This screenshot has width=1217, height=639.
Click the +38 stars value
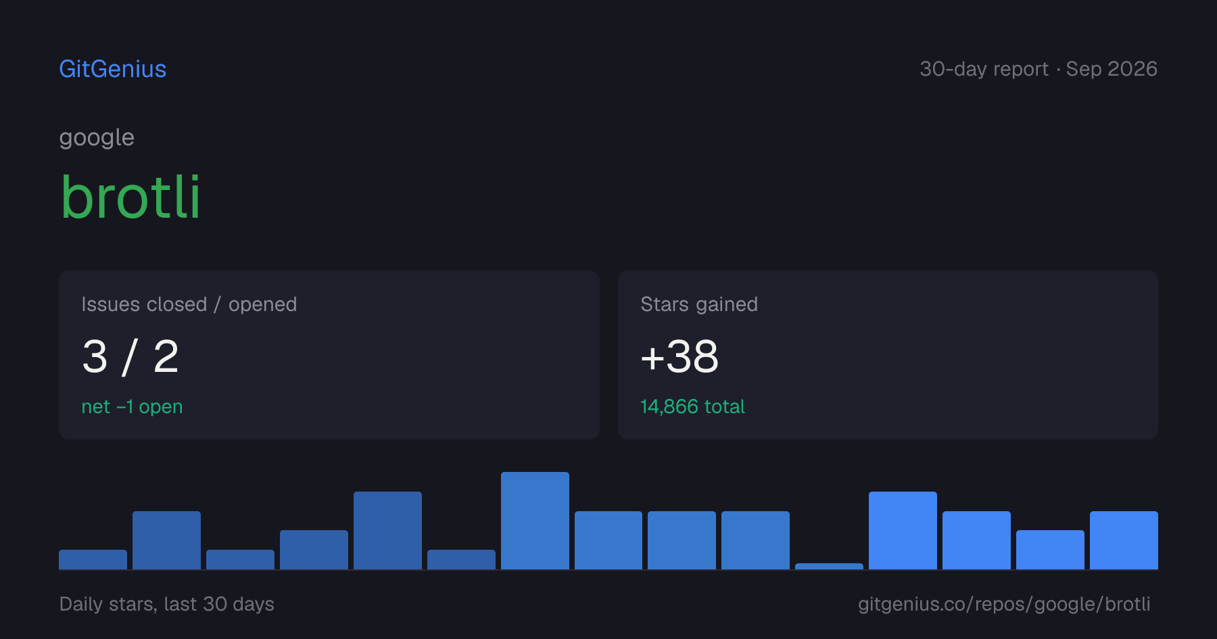coord(679,356)
